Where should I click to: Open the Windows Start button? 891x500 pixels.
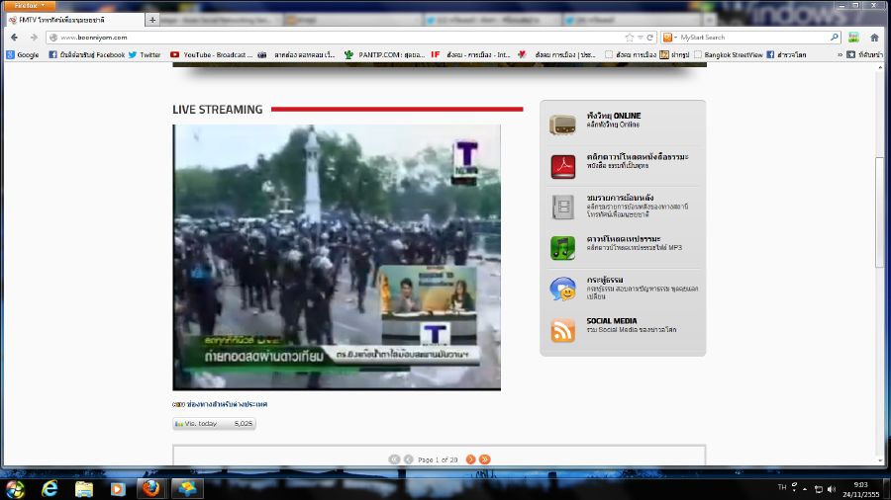tap(15, 488)
